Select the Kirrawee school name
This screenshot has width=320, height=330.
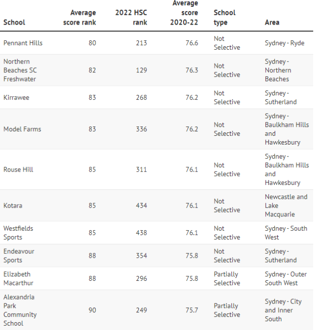click(16, 97)
